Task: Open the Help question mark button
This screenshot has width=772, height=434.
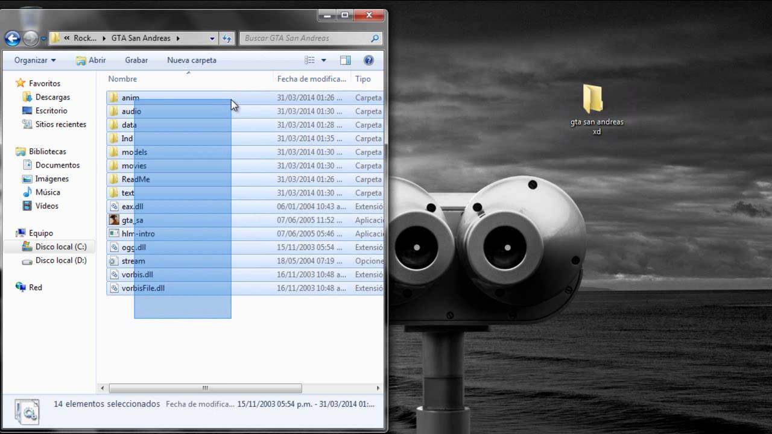Action: 369,60
